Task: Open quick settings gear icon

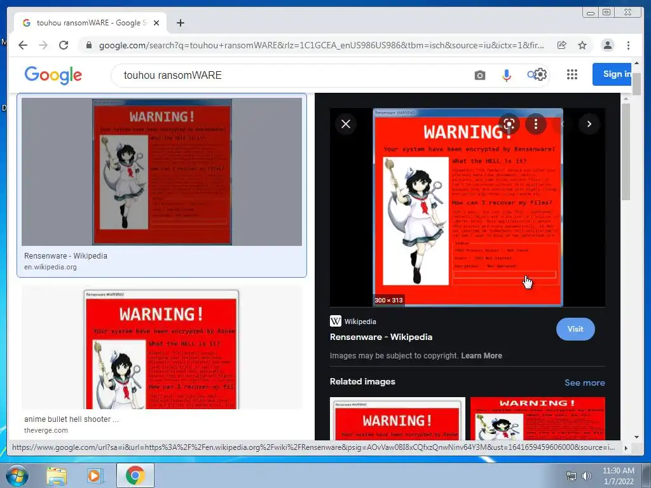Action: click(540, 75)
